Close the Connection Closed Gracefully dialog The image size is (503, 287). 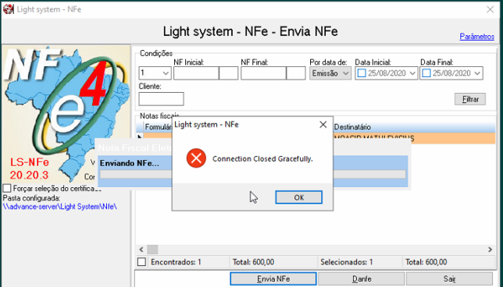[x=323, y=125]
